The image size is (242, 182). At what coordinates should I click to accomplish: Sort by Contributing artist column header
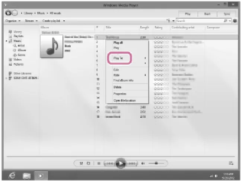[x=183, y=27]
